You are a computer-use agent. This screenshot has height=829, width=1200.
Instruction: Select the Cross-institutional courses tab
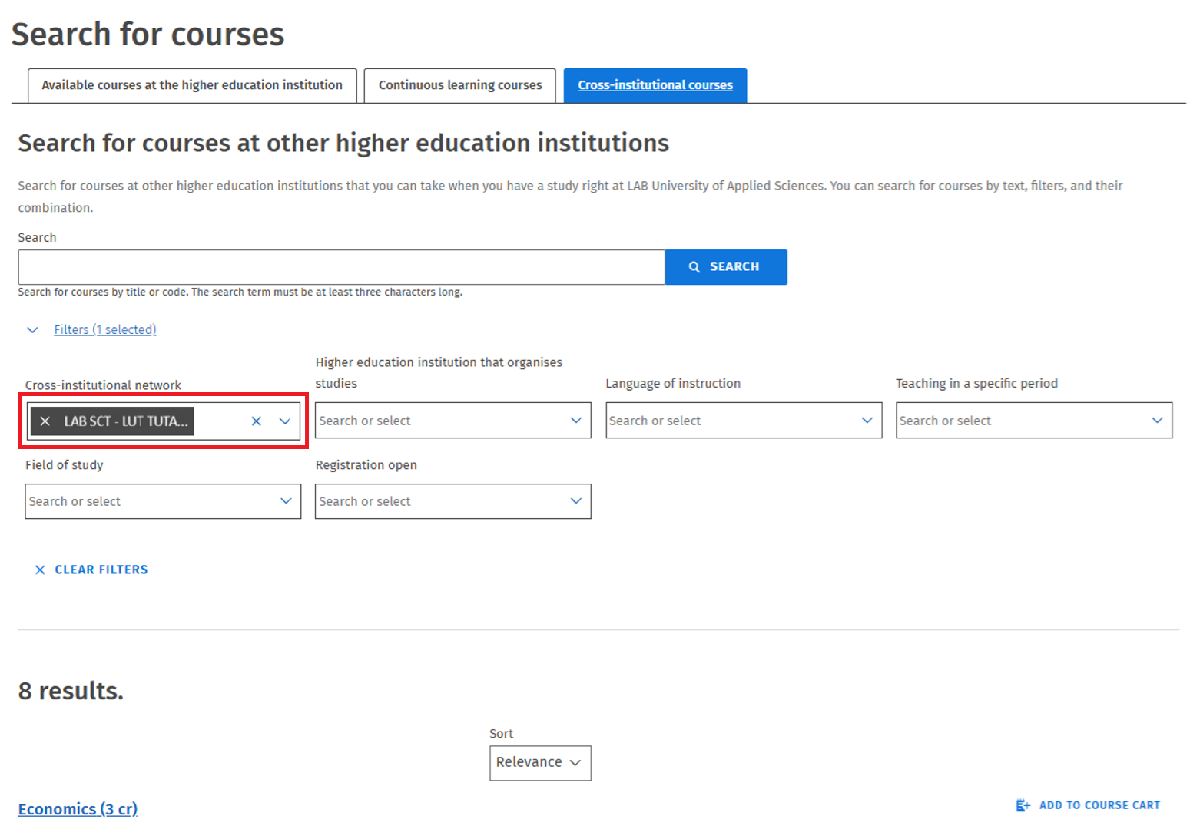point(655,85)
